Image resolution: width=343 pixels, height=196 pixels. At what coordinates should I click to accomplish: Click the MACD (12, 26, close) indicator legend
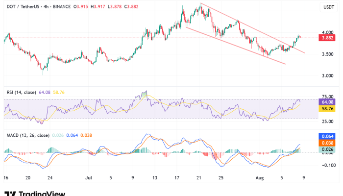pyautogui.click(x=27, y=135)
